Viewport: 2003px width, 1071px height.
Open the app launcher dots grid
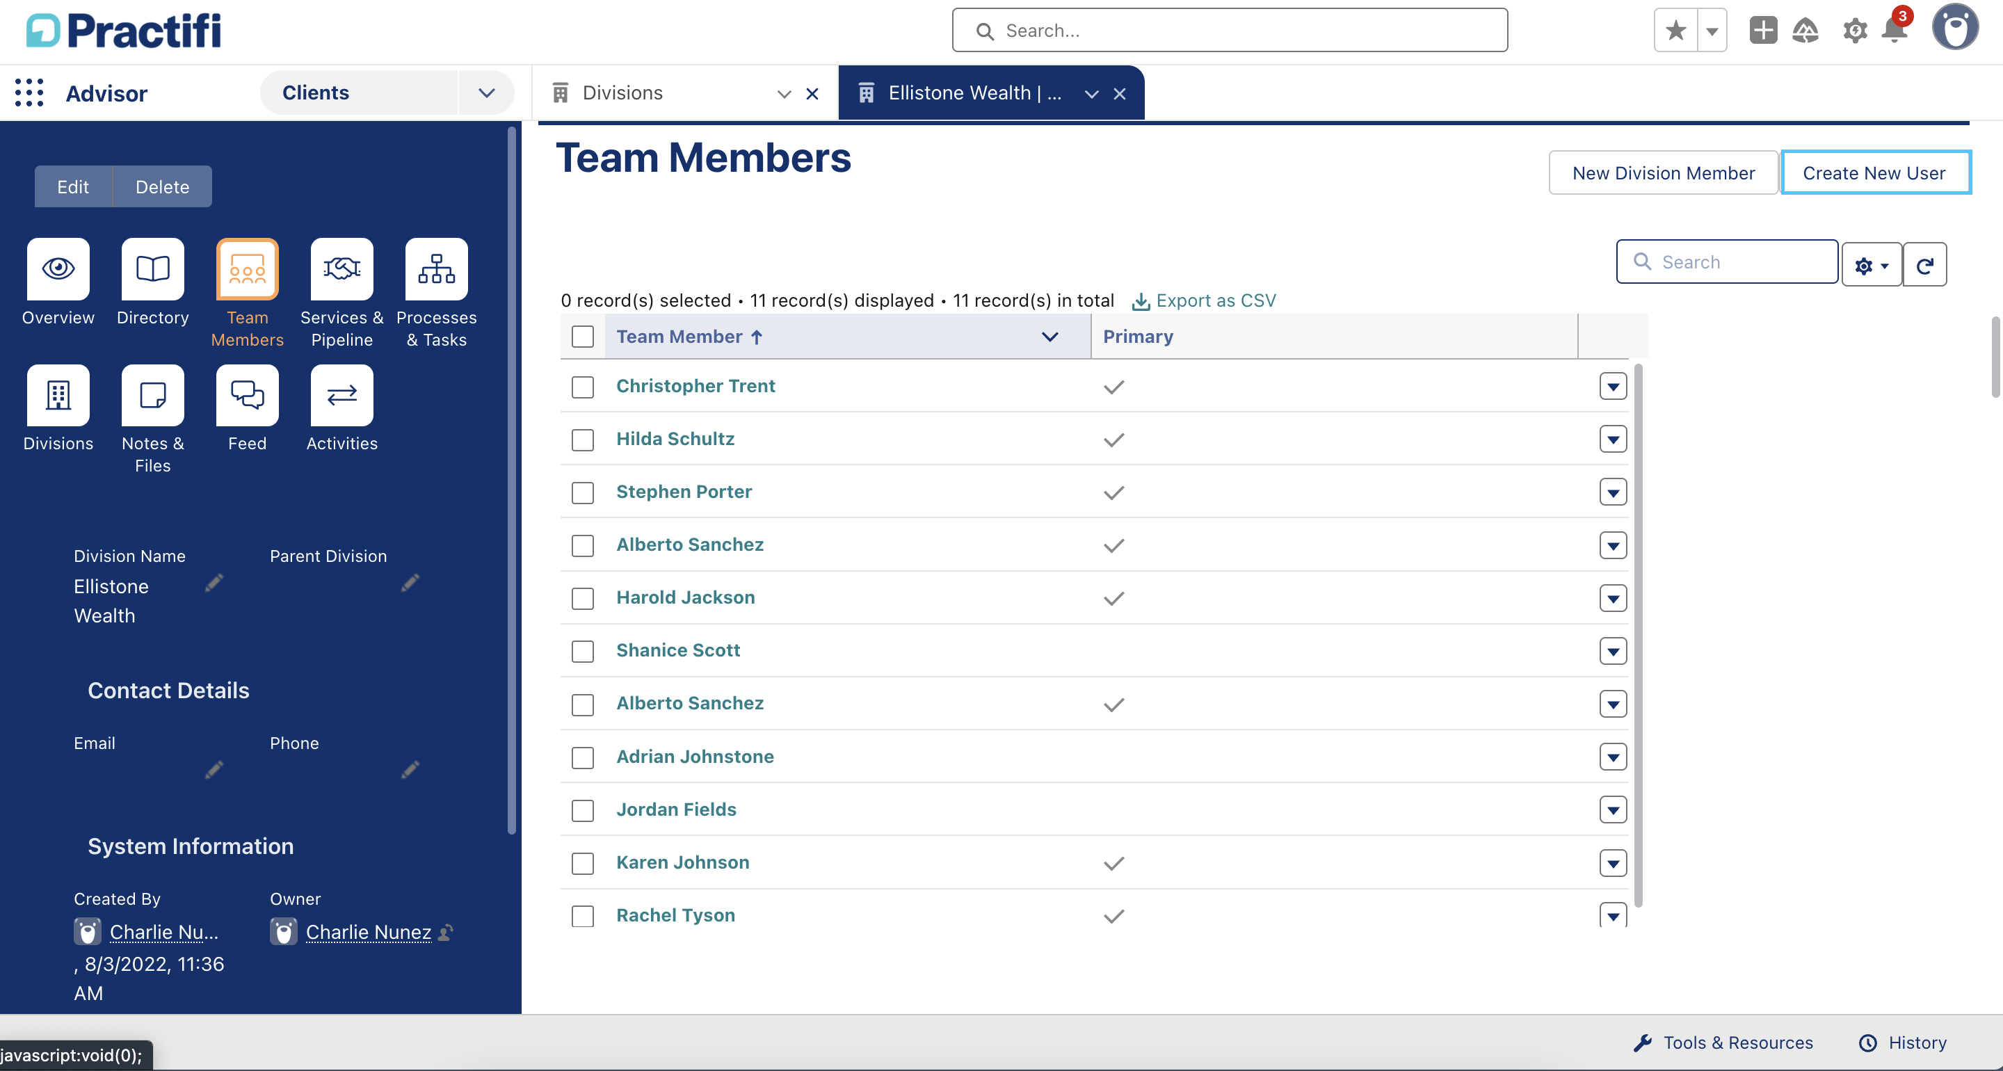pyautogui.click(x=29, y=92)
